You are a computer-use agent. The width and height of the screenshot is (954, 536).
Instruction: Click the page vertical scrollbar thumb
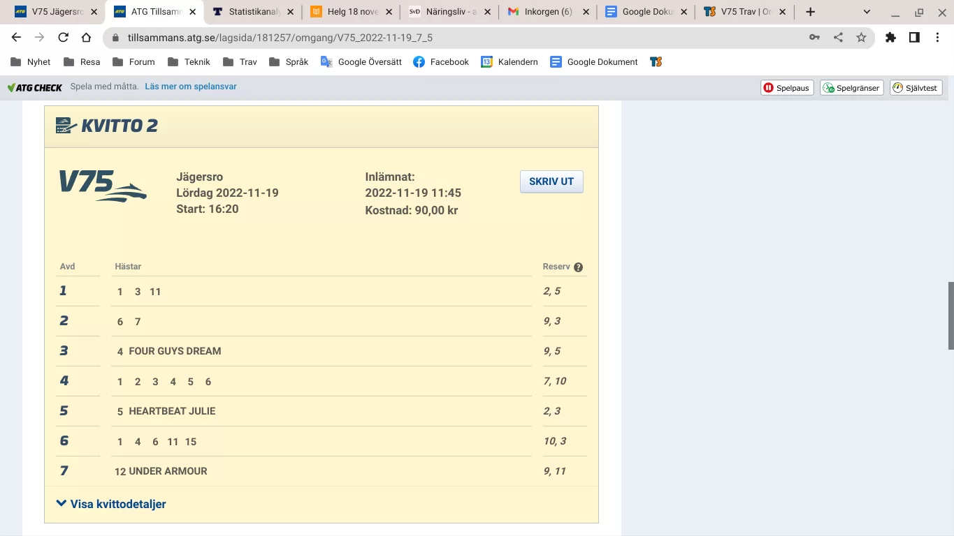tap(951, 315)
